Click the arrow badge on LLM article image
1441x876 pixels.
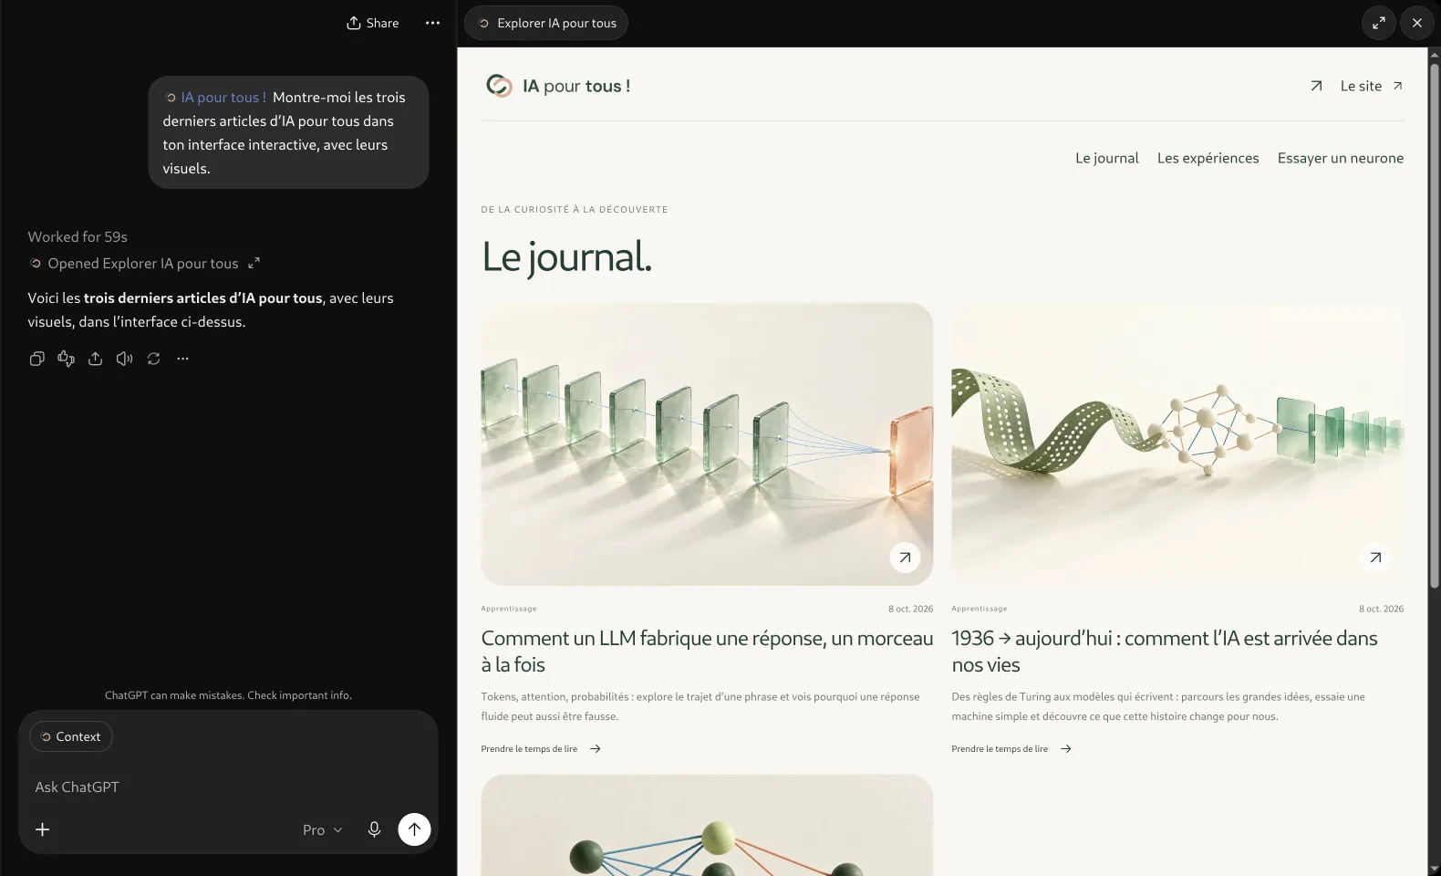pos(905,558)
